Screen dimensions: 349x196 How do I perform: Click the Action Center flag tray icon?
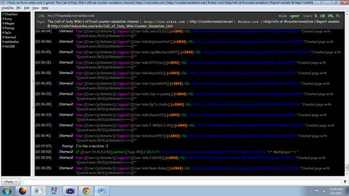coord(317,191)
